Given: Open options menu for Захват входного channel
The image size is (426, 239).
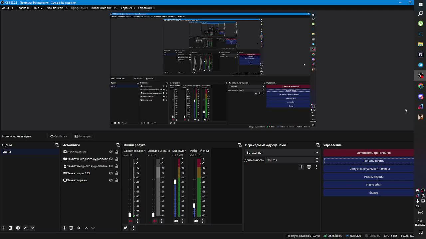Looking at the screenshot, I should [x=137, y=221].
